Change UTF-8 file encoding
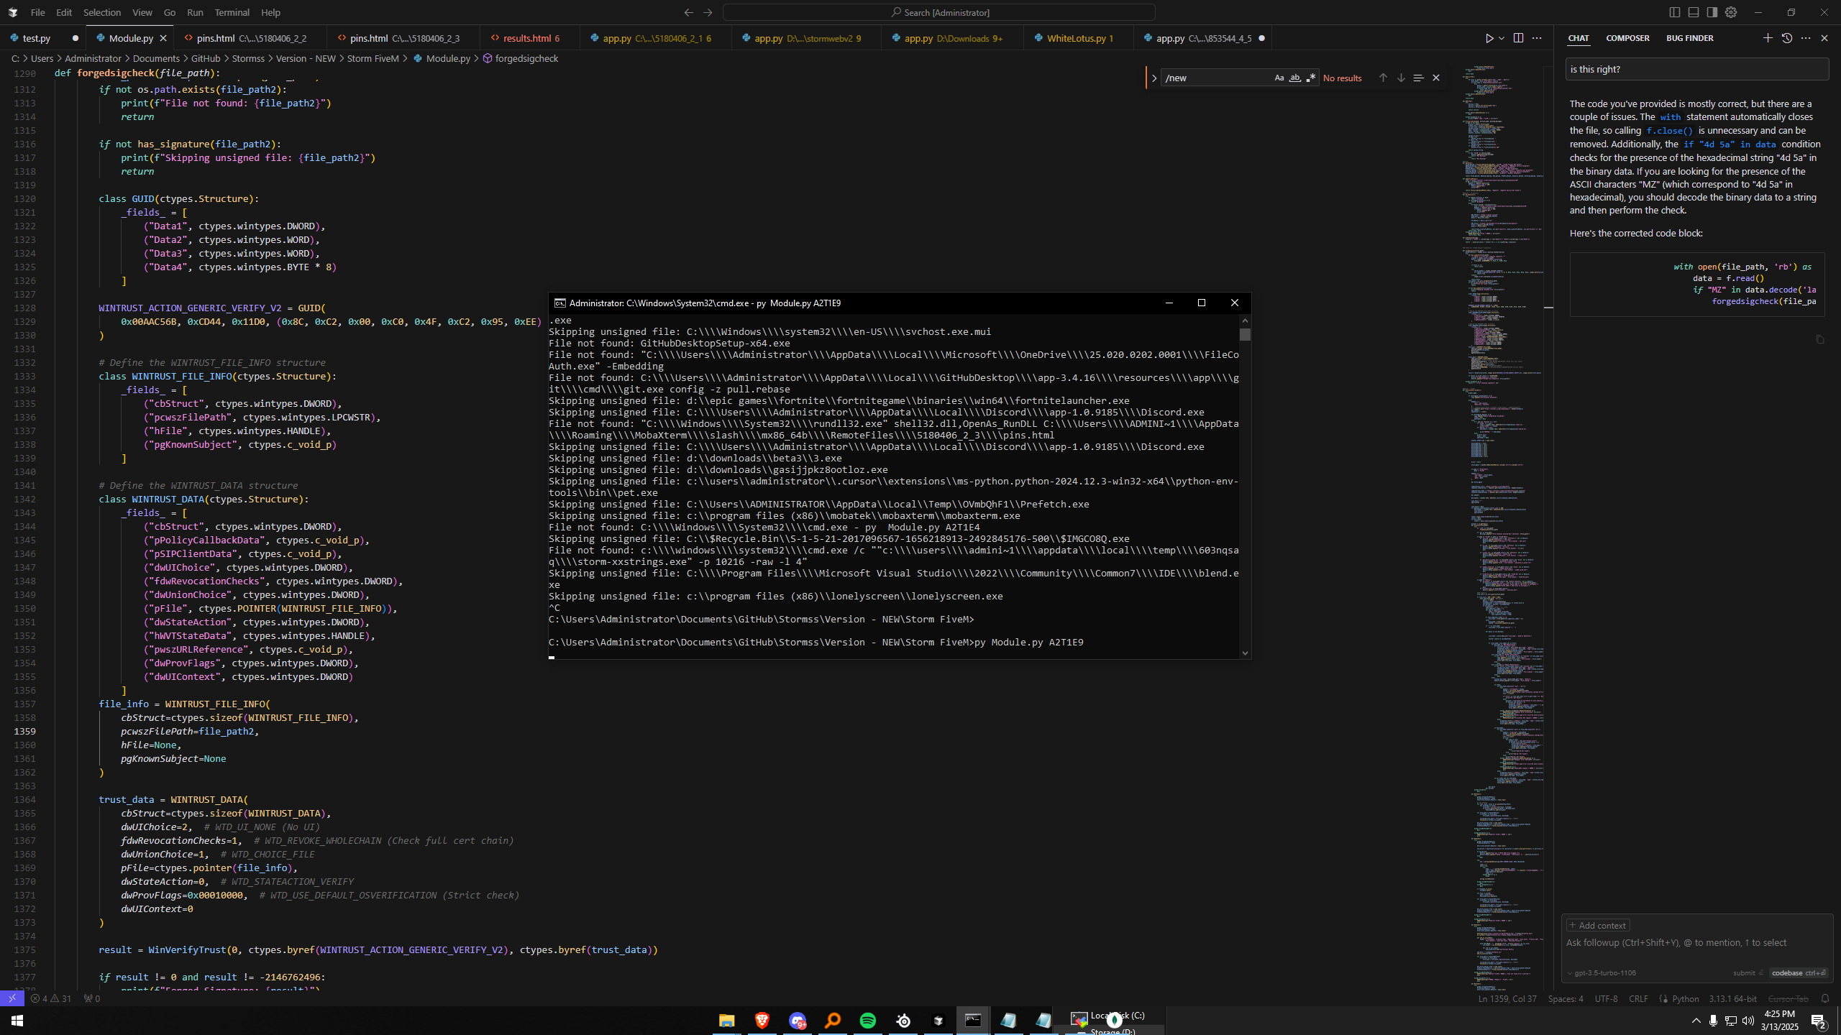This screenshot has height=1035, width=1841. [x=1606, y=998]
